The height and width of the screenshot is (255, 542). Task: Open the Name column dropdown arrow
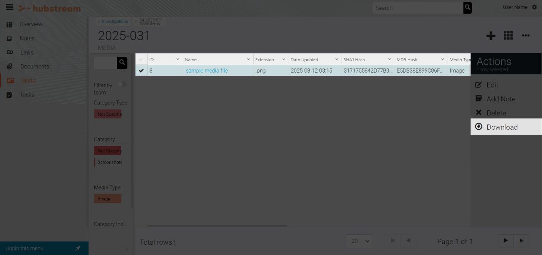pos(248,59)
